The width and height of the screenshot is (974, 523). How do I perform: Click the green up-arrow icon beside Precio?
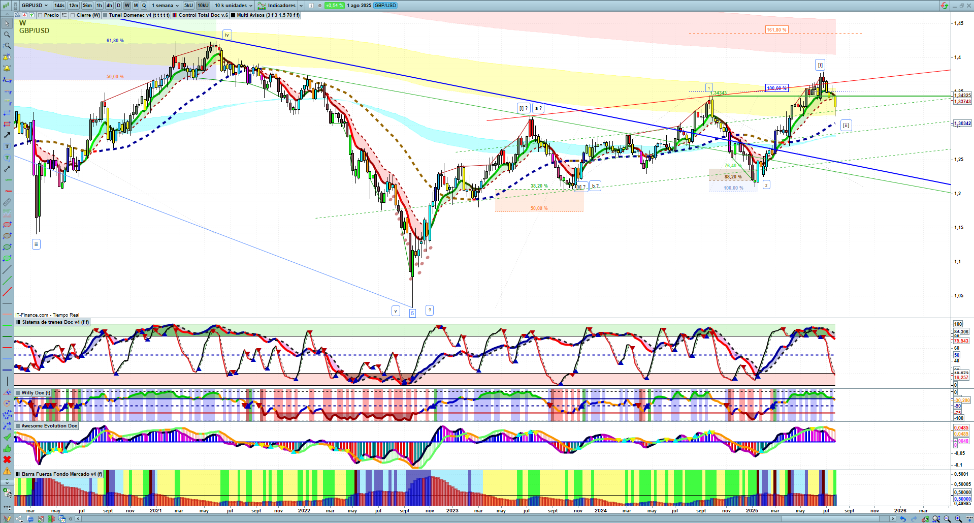coord(31,15)
